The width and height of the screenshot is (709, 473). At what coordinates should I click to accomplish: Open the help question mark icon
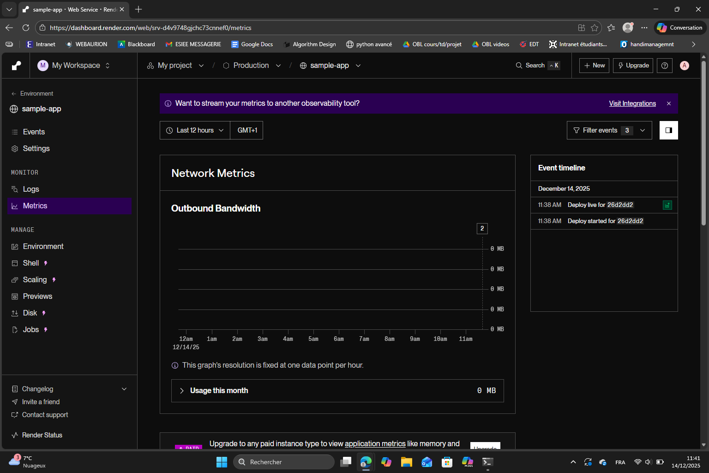click(665, 66)
